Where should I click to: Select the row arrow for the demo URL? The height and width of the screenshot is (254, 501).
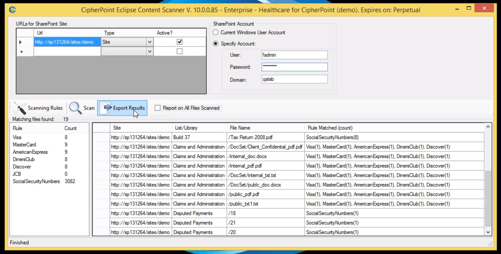pyautogui.click(x=20, y=42)
